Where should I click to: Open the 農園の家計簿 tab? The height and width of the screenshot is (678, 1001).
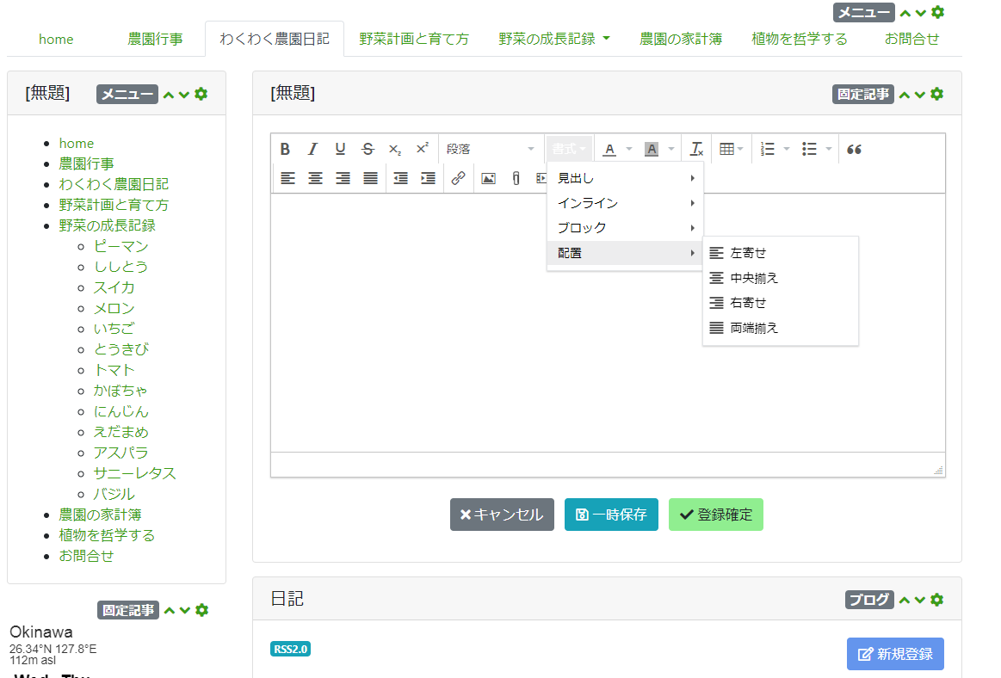coord(681,39)
